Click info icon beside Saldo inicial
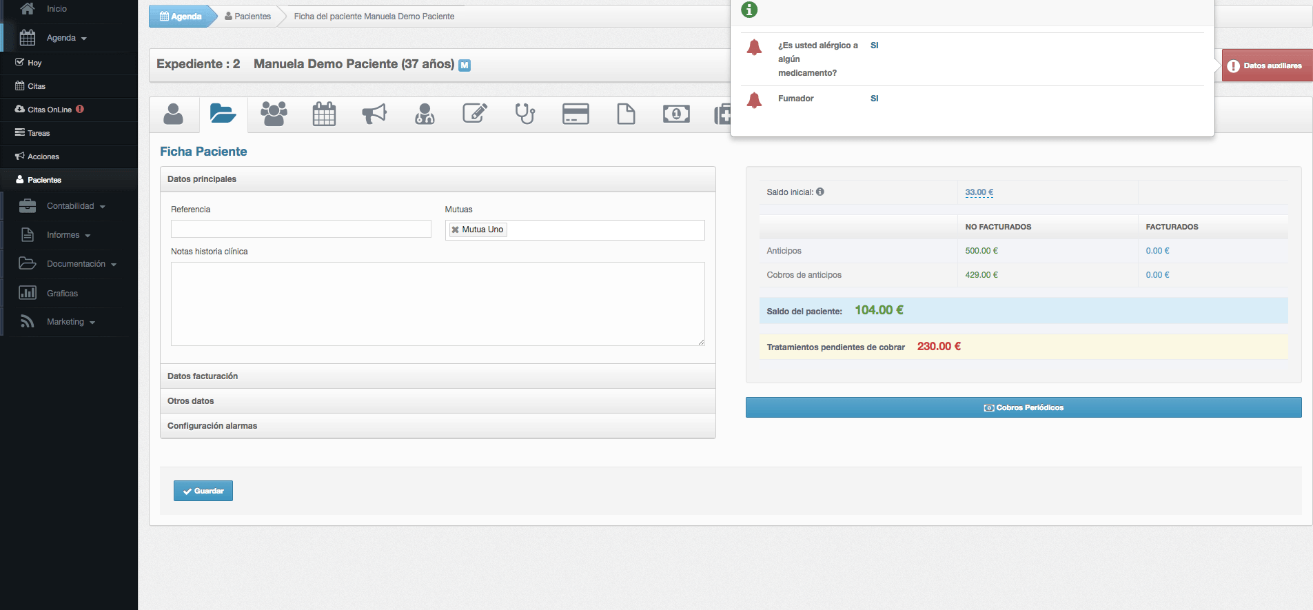The image size is (1313, 610). (x=820, y=192)
